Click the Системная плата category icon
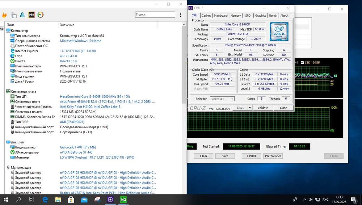This screenshot has height=205, width=362. (x=8, y=91)
